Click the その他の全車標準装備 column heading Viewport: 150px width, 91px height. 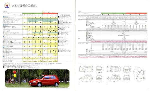65,15
